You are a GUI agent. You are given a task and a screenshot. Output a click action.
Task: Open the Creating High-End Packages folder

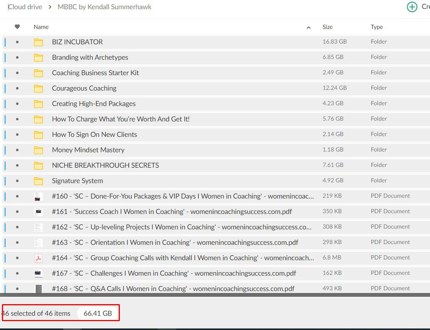(x=94, y=104)
